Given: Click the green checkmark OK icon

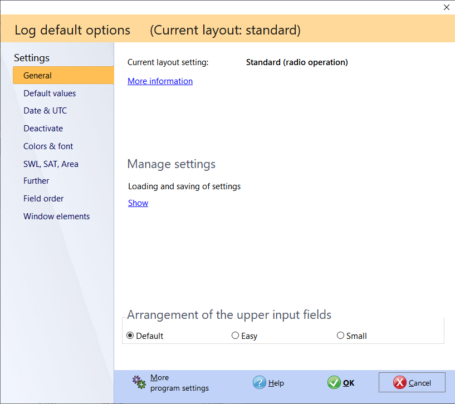Looking at the screenshot, I should (x=334, y=382).
